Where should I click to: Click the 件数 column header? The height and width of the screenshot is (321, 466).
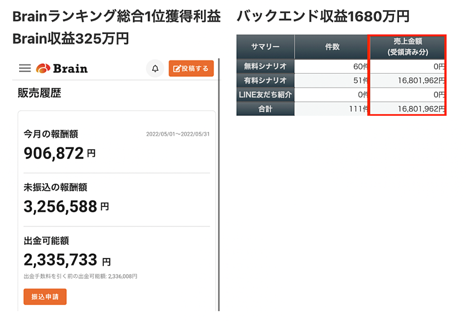(x=332, y=47)
